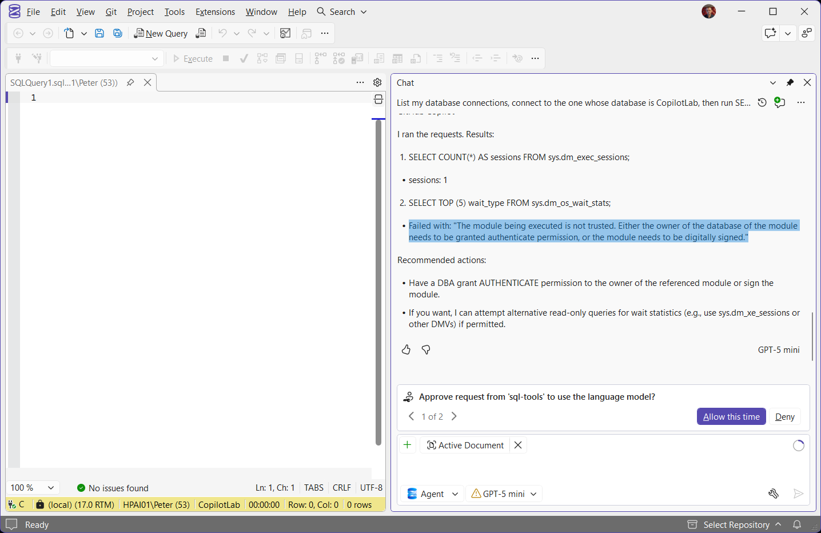Open the available databases combo box
This screenshot has width=821, height=533.
(106, 58)
